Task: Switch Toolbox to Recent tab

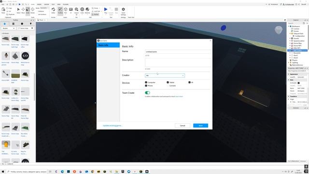Action: click(x=22, y=24)
